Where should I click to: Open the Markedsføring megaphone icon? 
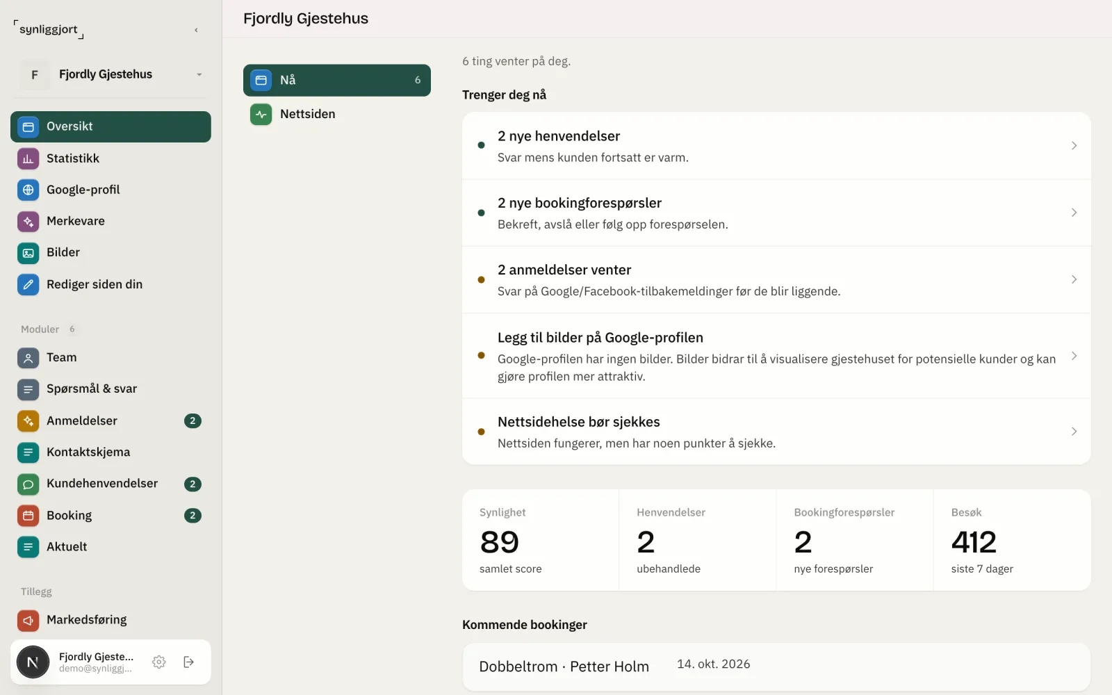coord(28,620)
